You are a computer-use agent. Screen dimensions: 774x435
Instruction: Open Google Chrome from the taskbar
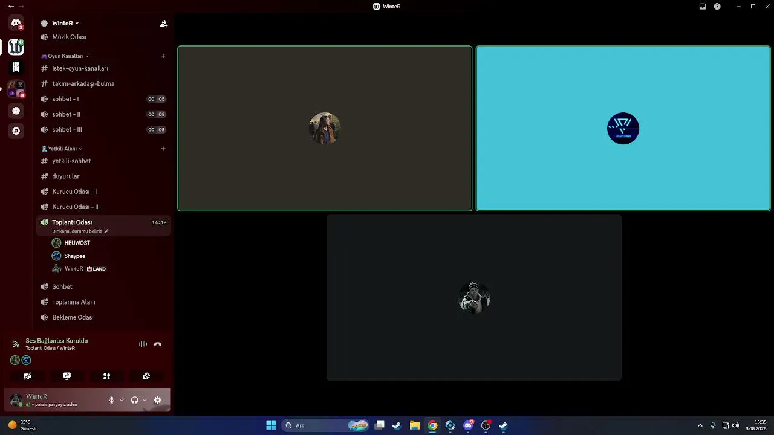coord(432,425)
